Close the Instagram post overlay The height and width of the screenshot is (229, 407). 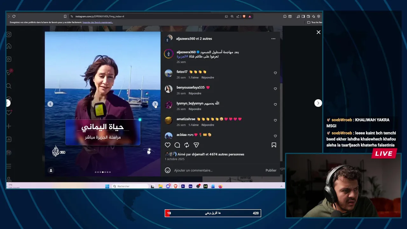click(318, 32)
